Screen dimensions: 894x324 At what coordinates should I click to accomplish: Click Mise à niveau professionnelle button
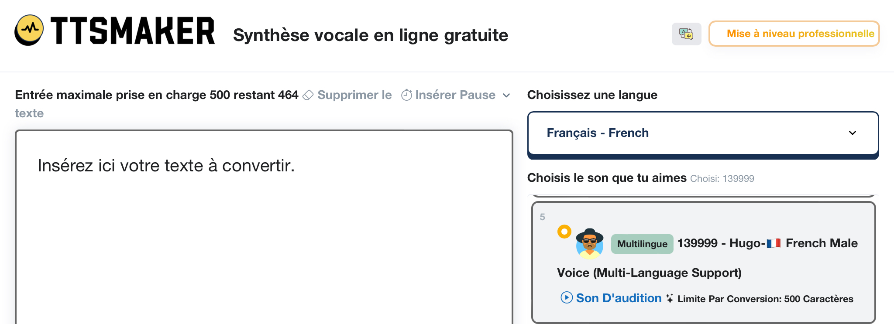794,34
